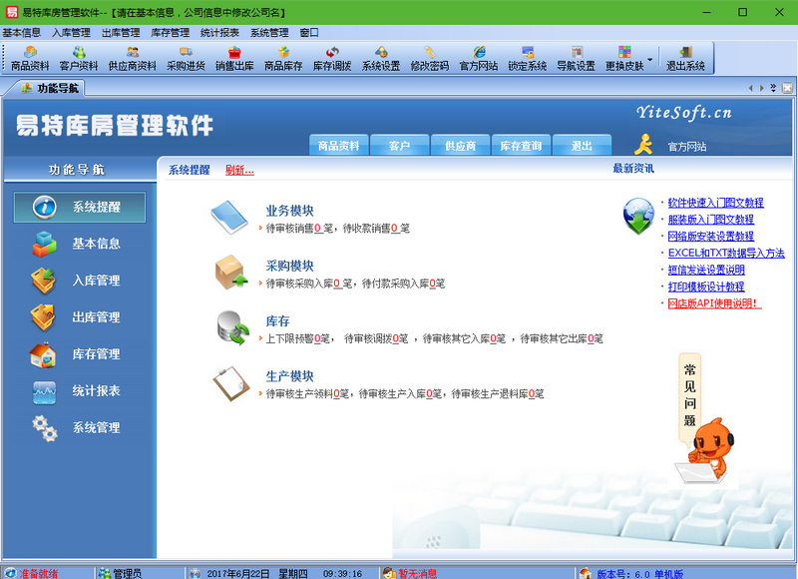This screenshot has width=798, height=579.
Task: Open 网店版API使用说明 link
Action: (x=714, y=303)
